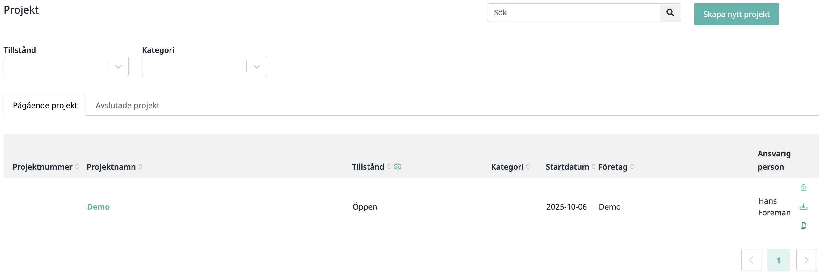Switch to Pågående projekt tab

(x=45, y=105)
